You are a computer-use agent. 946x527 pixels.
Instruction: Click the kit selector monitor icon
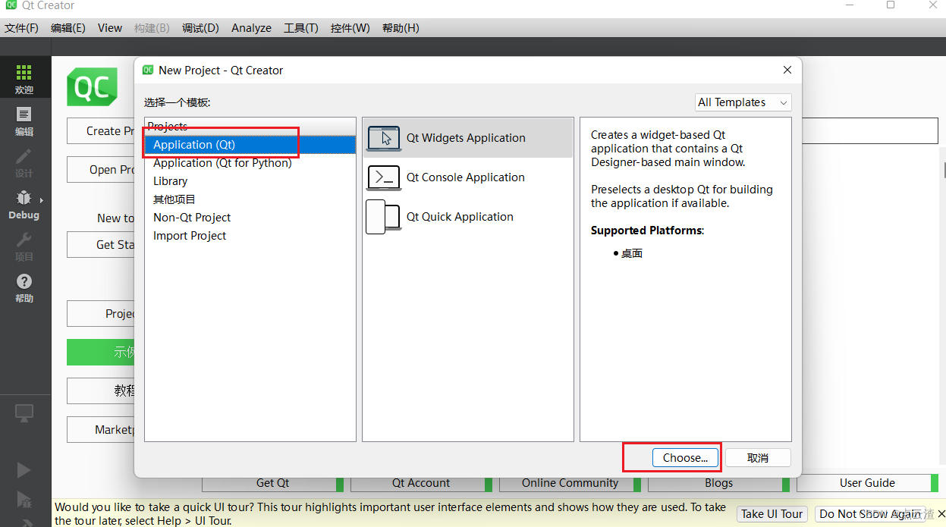pos(24,413)
